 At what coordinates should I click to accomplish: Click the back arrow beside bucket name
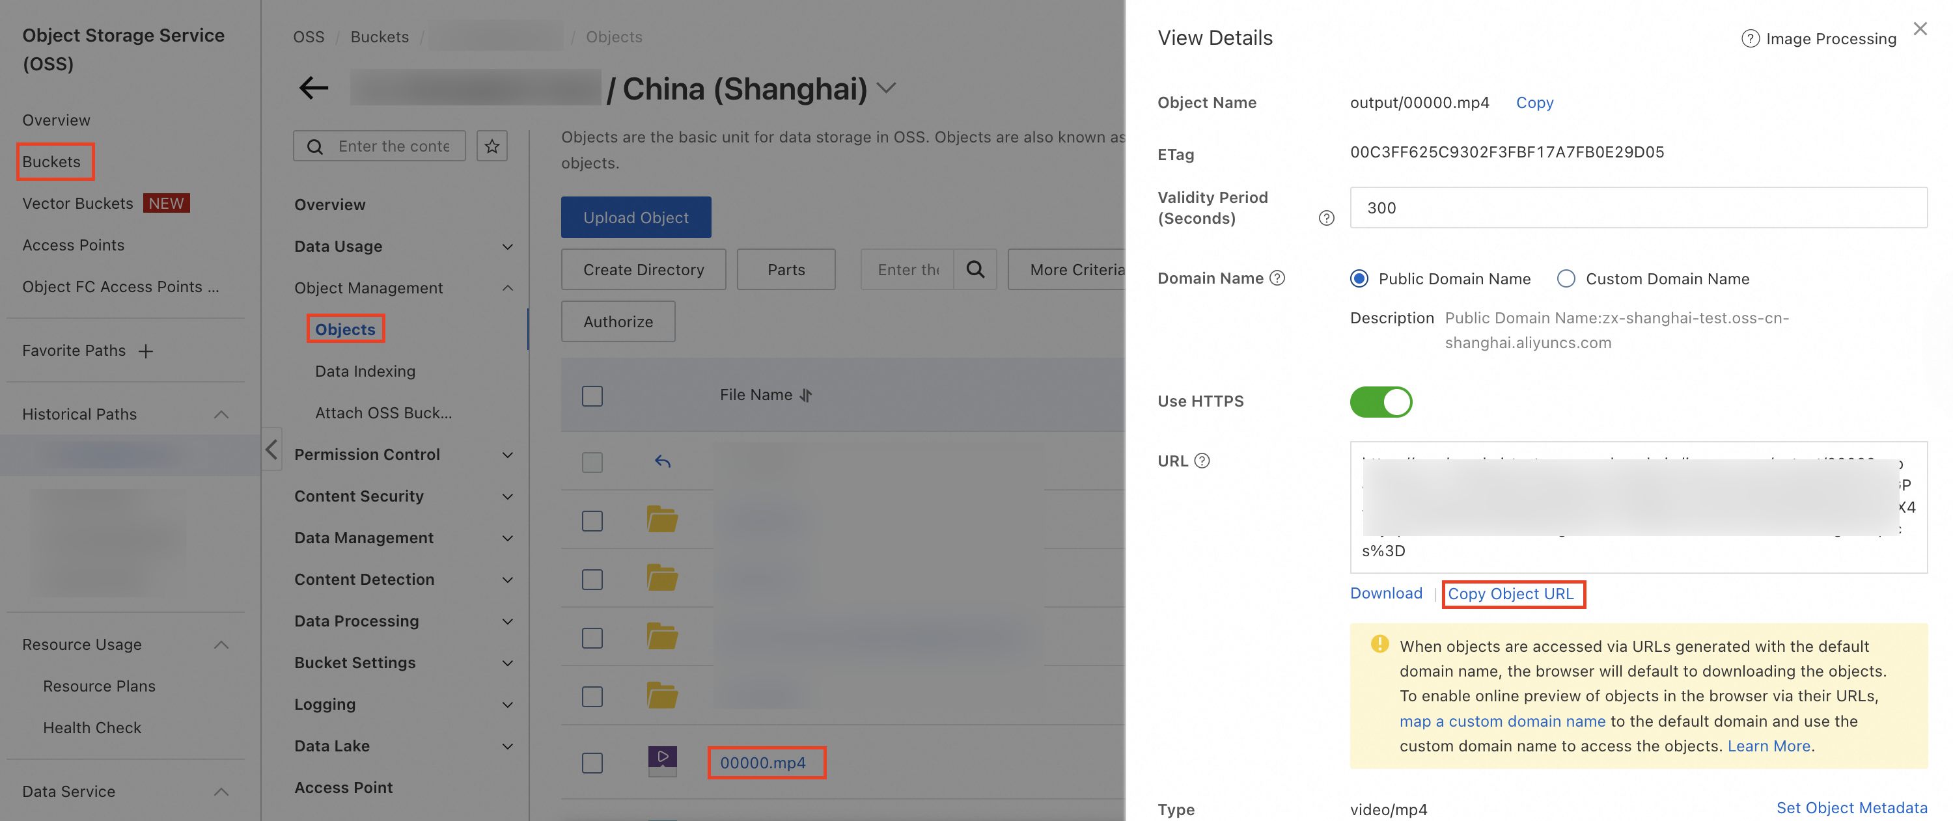pyautogui.click(x=313, y=88)
